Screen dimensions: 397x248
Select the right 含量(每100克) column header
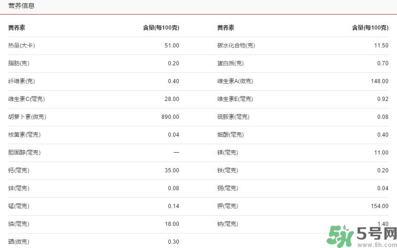[370, 28]
